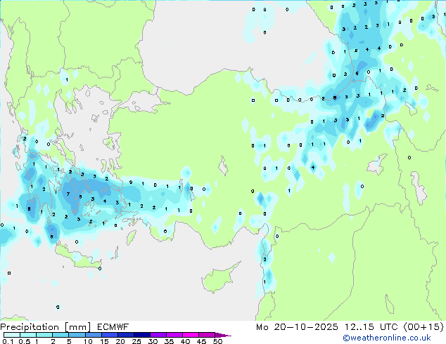
Task: Click the legend swatch between 5 and 10
Action: pyautogui.click(x=77, y=335)
